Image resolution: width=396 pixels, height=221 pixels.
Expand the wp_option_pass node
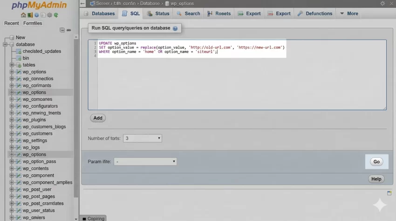[12, 161]
